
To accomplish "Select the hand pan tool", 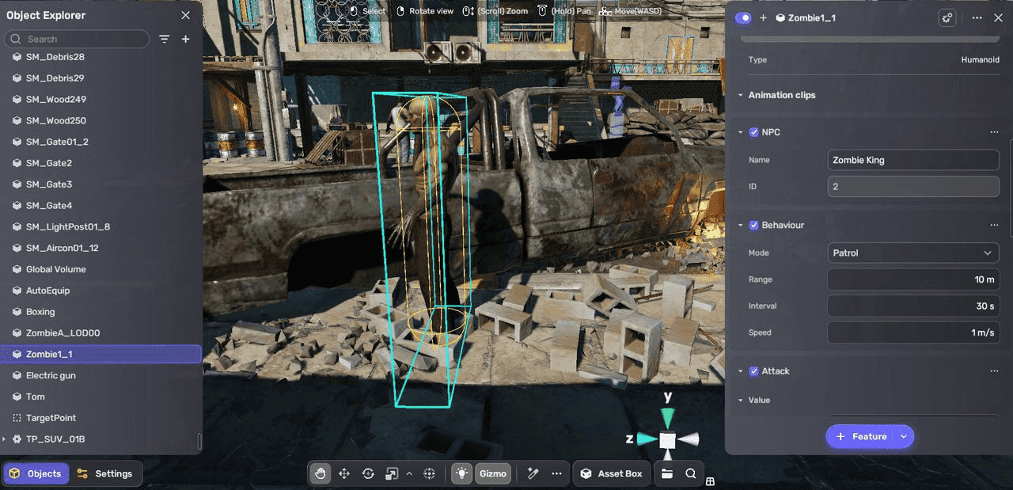I will (x=321, y=473).
